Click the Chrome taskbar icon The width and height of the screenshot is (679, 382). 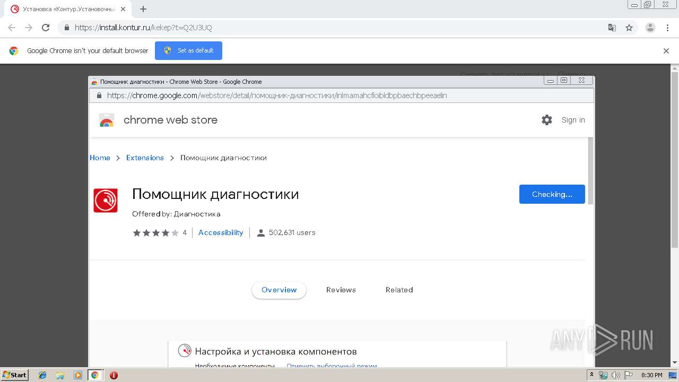95,375
